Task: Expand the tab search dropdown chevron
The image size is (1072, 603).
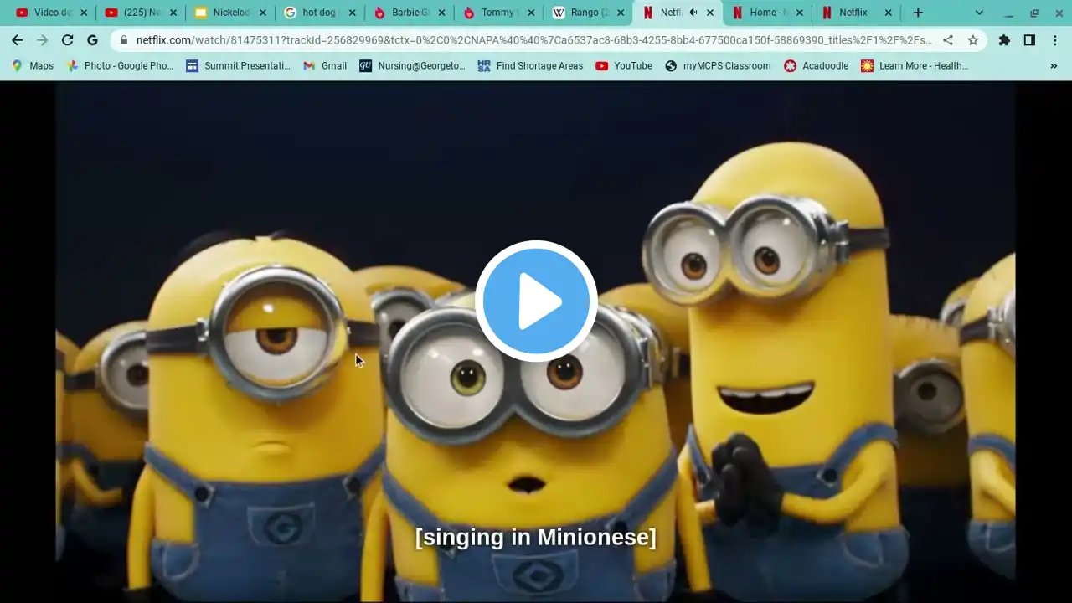Action: coord(979,13)
